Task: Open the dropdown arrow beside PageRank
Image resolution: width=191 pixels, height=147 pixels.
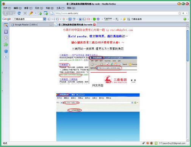Action: point(114,19)
